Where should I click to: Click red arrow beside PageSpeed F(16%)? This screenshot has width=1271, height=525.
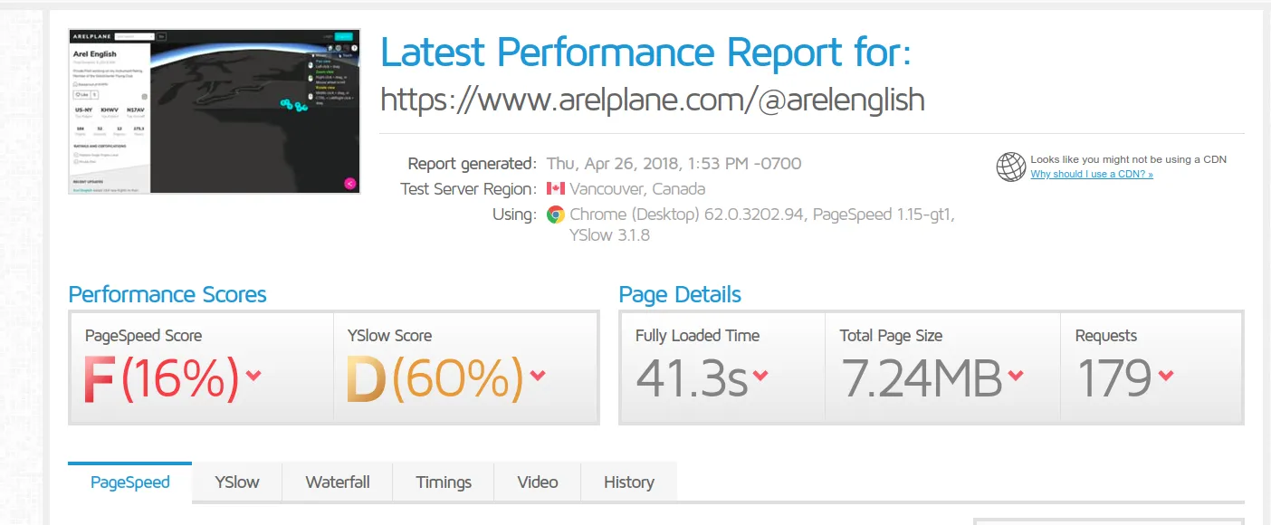click(253, 376)
